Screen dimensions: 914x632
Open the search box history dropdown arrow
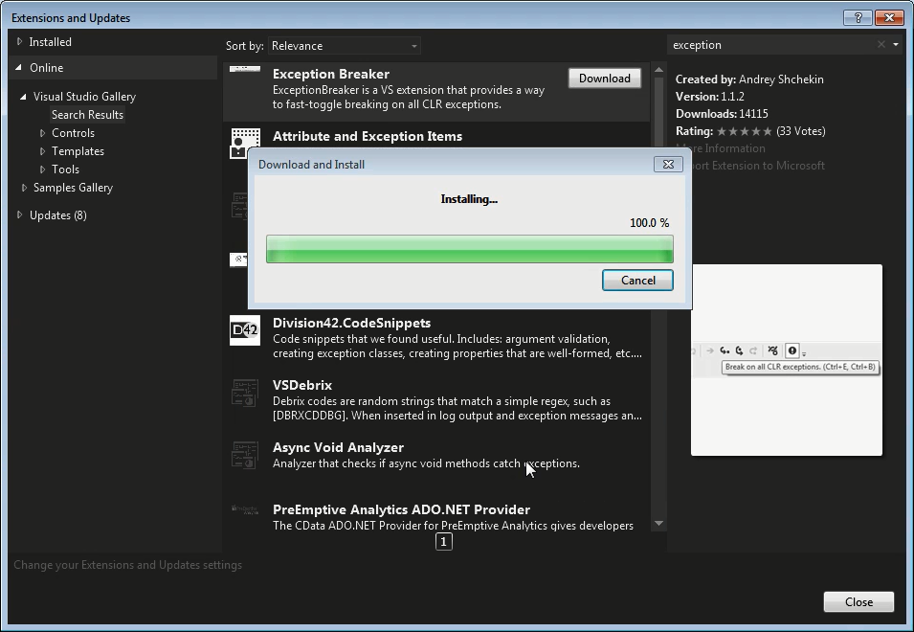coord(896,45)
